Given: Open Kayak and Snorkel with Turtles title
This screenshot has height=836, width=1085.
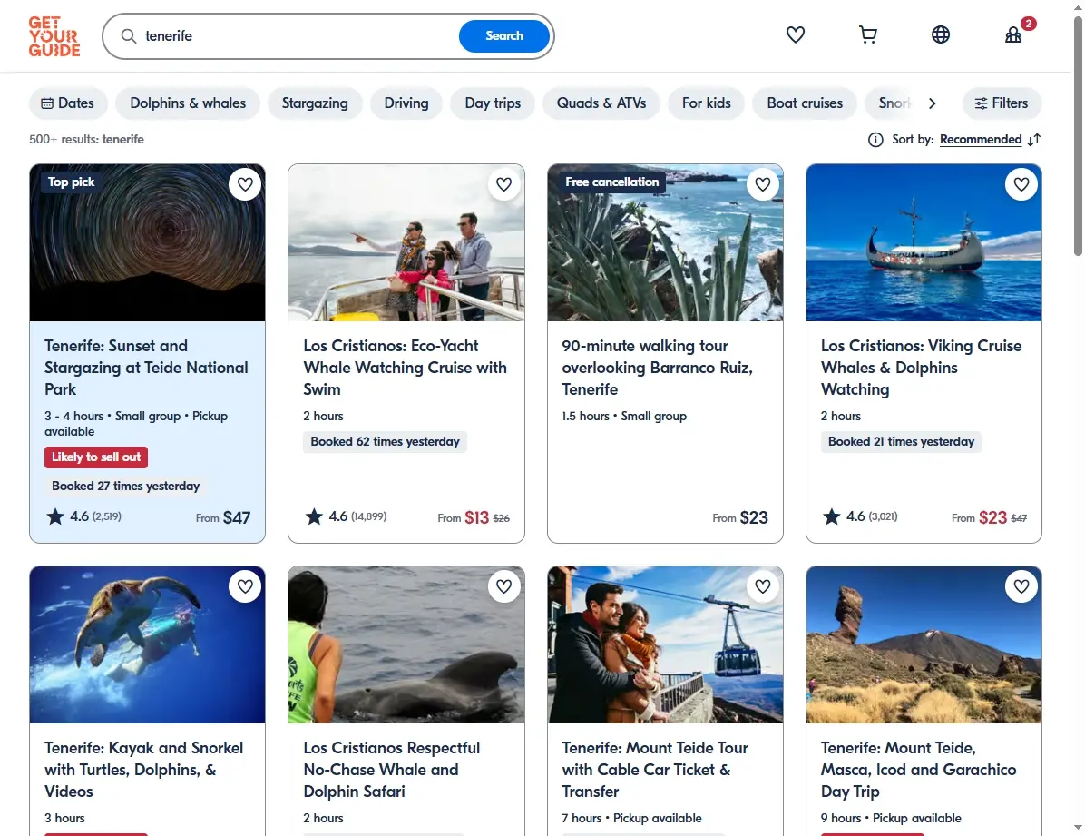Looking at the screenshot, I should 144,770.
